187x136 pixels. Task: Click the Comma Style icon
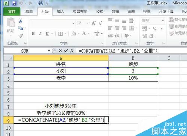(162, 29)
